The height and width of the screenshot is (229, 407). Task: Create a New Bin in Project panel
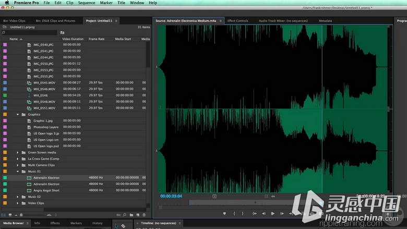(x=131, y=215)
